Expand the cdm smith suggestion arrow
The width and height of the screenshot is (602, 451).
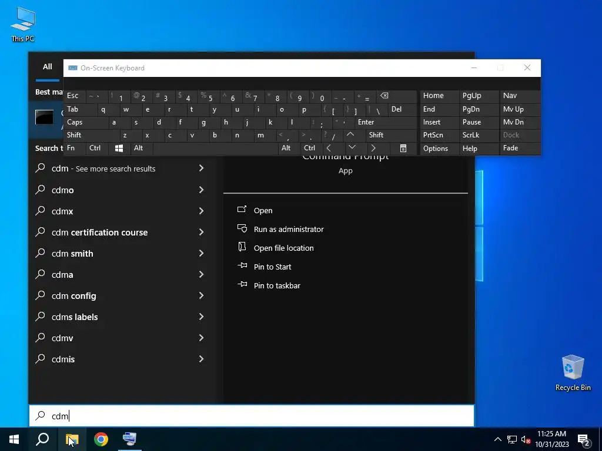(x=201, y=253)
